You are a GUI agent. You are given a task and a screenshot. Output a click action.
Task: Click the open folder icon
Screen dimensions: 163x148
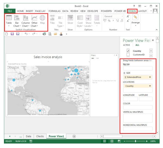click(x=55, y=34)
